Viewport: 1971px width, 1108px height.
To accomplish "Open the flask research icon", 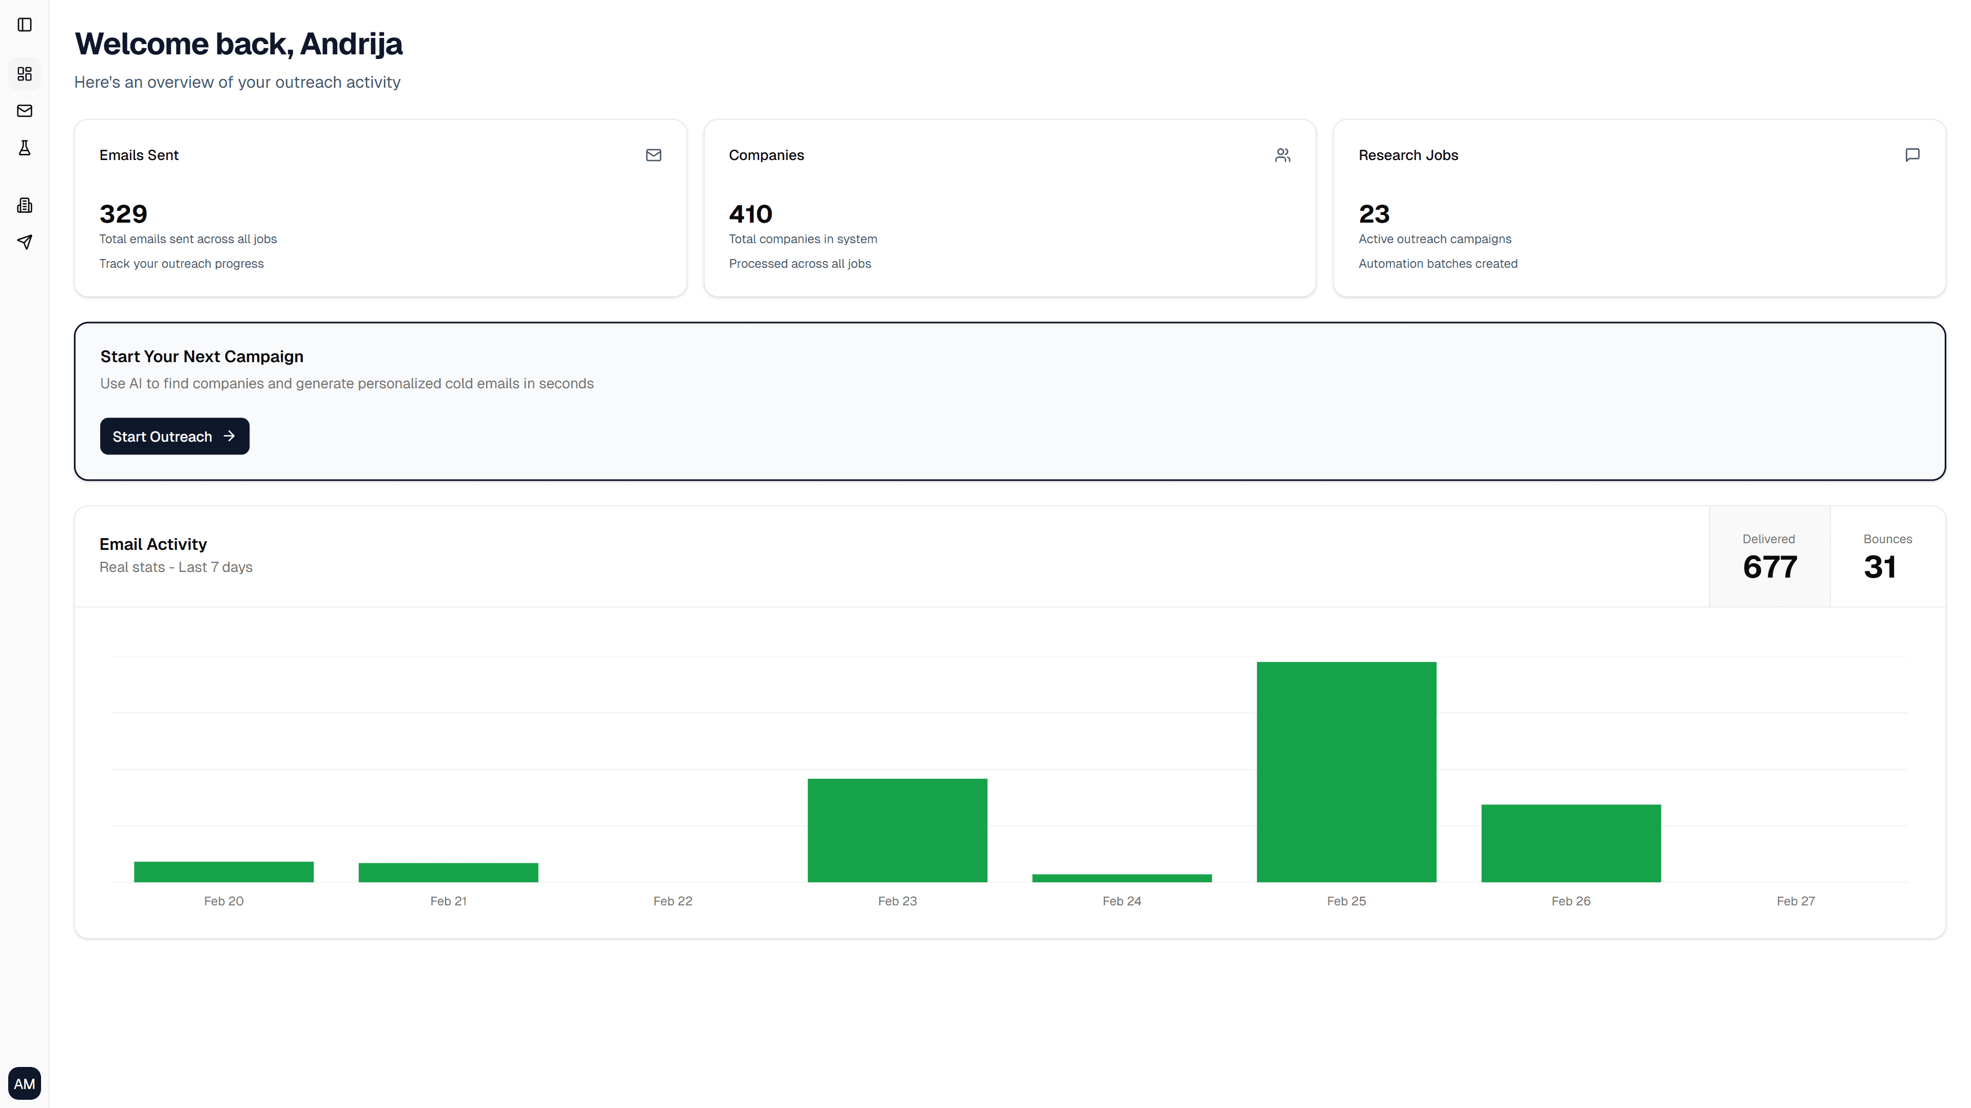I will (25, 148).
